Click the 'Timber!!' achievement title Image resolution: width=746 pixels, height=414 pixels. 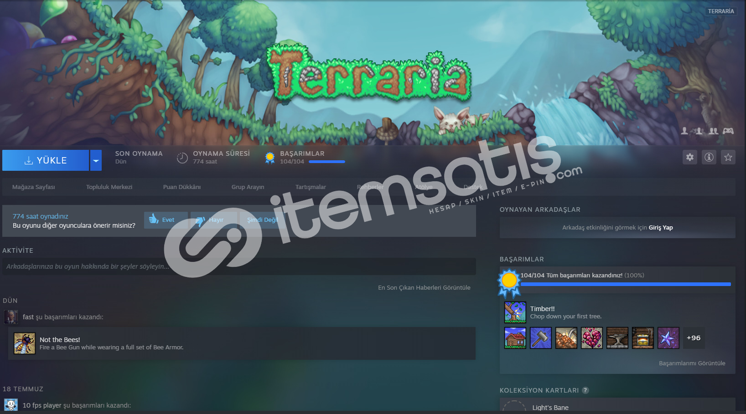543,309
